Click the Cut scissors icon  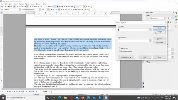coord(30,7)
